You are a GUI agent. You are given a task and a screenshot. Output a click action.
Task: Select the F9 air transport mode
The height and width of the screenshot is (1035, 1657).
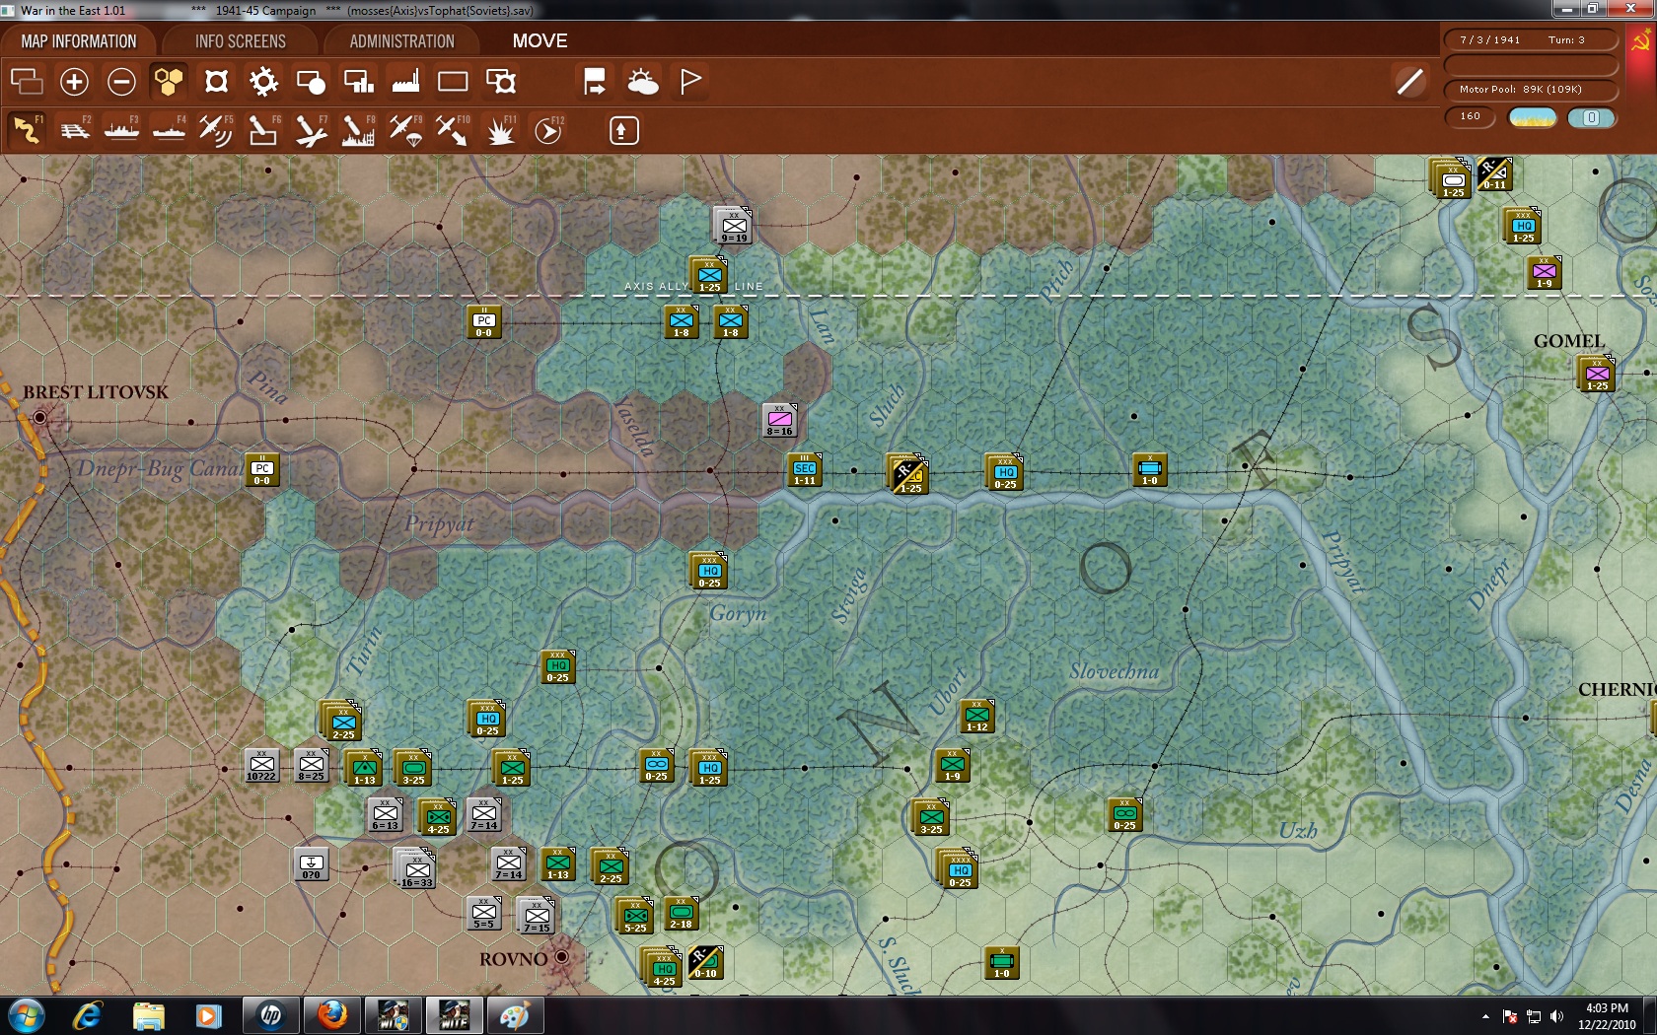click(x=405, y=130)
